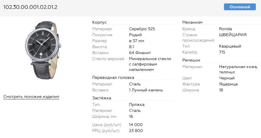Click the Серебро 925 material value
Image resolution: width=261 pixels, height=138 pixels.
(142, 29)
